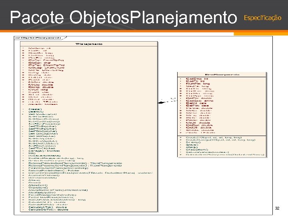Click the 'fDatIni: date' attribute

(196, 103)
